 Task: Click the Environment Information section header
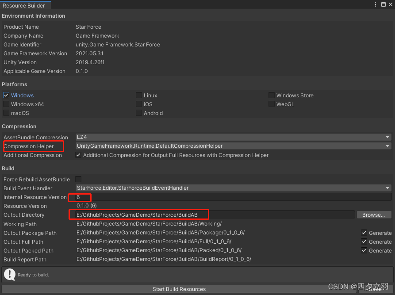[34, 16]
